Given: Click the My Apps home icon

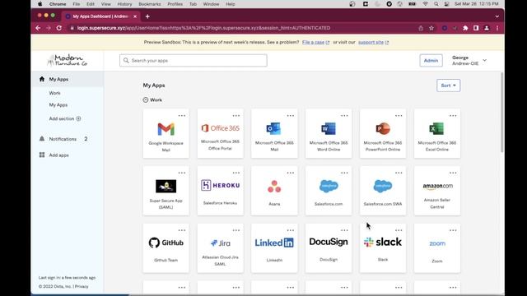Looking at the screenshot, I should pos(42,79).
